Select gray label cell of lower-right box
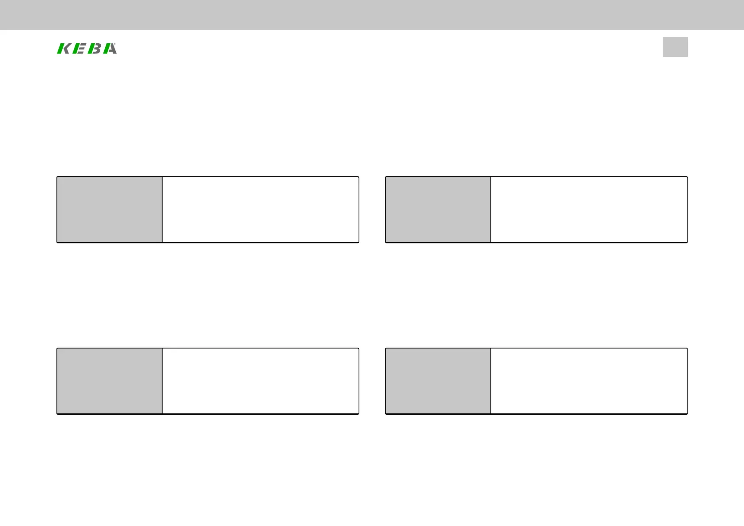 (x=438, y=381)
